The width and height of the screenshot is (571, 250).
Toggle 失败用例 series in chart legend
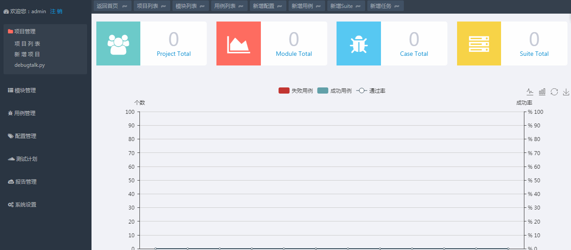296,91
